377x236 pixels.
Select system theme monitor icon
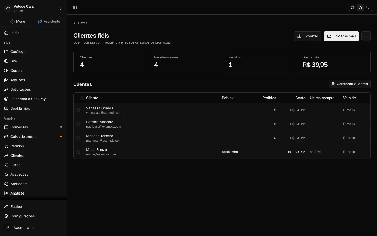pyautogui.click(x=368, y=7)
